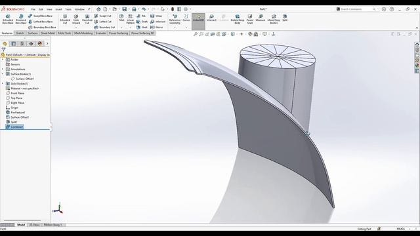Select the Split tool in ribbon
This screenshot has width=420, height=236.
click(285, 18)
